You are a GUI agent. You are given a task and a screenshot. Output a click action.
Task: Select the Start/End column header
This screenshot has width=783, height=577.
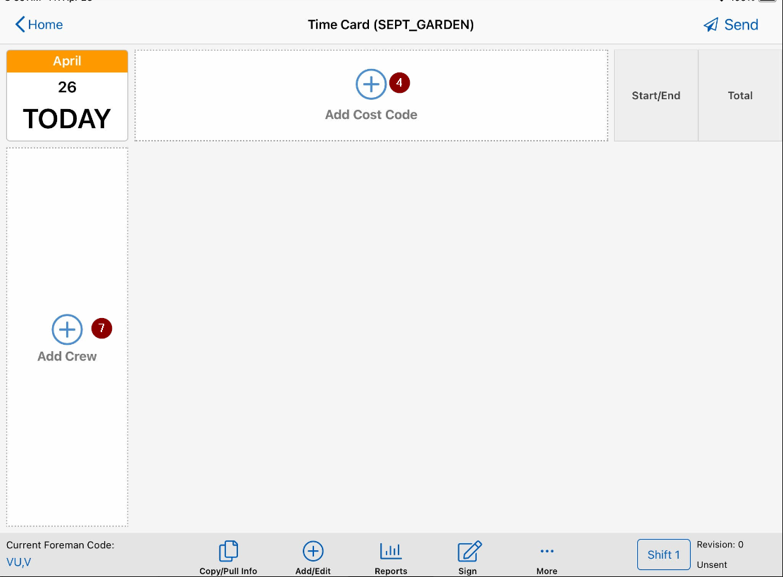pyautogui.click(x=656, y=95)
